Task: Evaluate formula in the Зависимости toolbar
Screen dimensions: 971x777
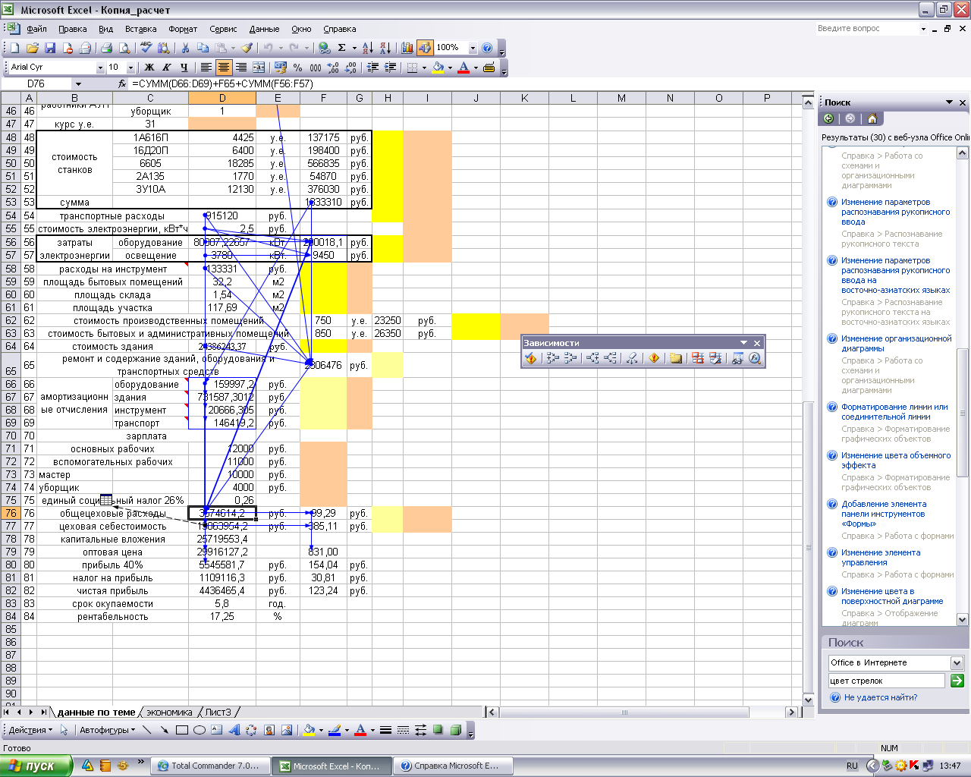Action: (755, 358)
